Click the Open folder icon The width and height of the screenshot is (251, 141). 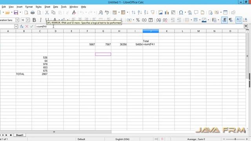point(7,13)
